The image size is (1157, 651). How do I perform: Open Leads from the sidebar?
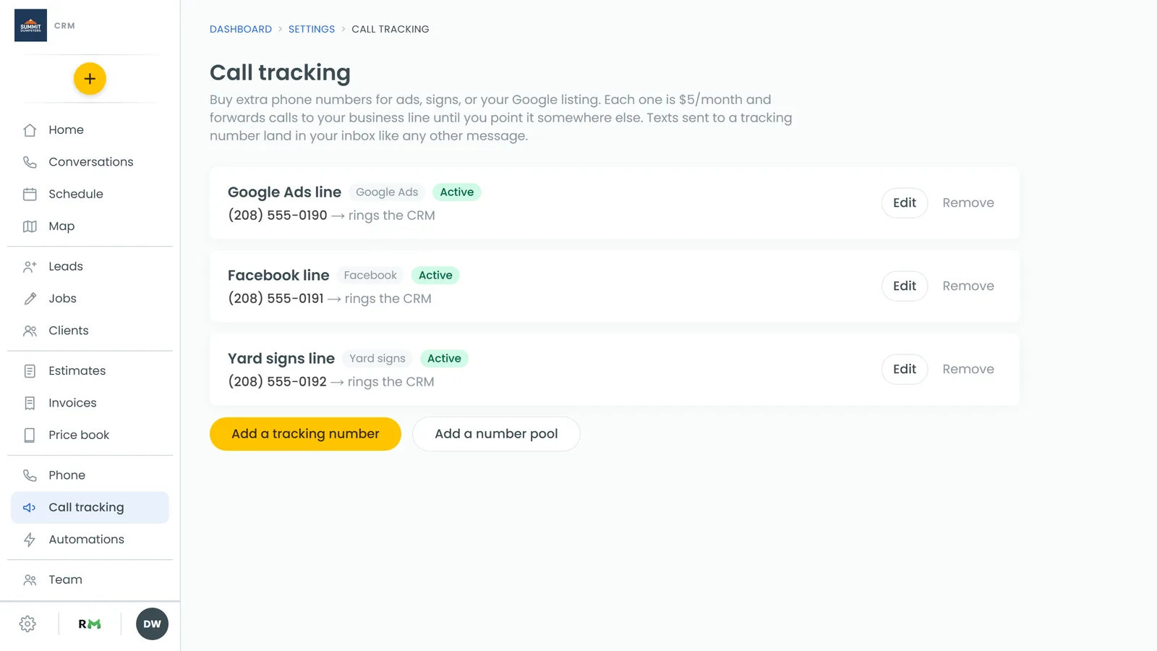point(90,266)
